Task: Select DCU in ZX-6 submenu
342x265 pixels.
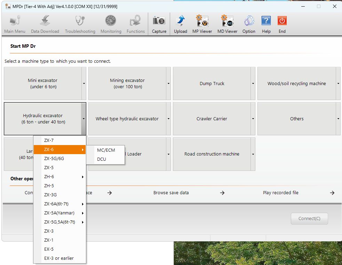Action: [x=105, y=159]
